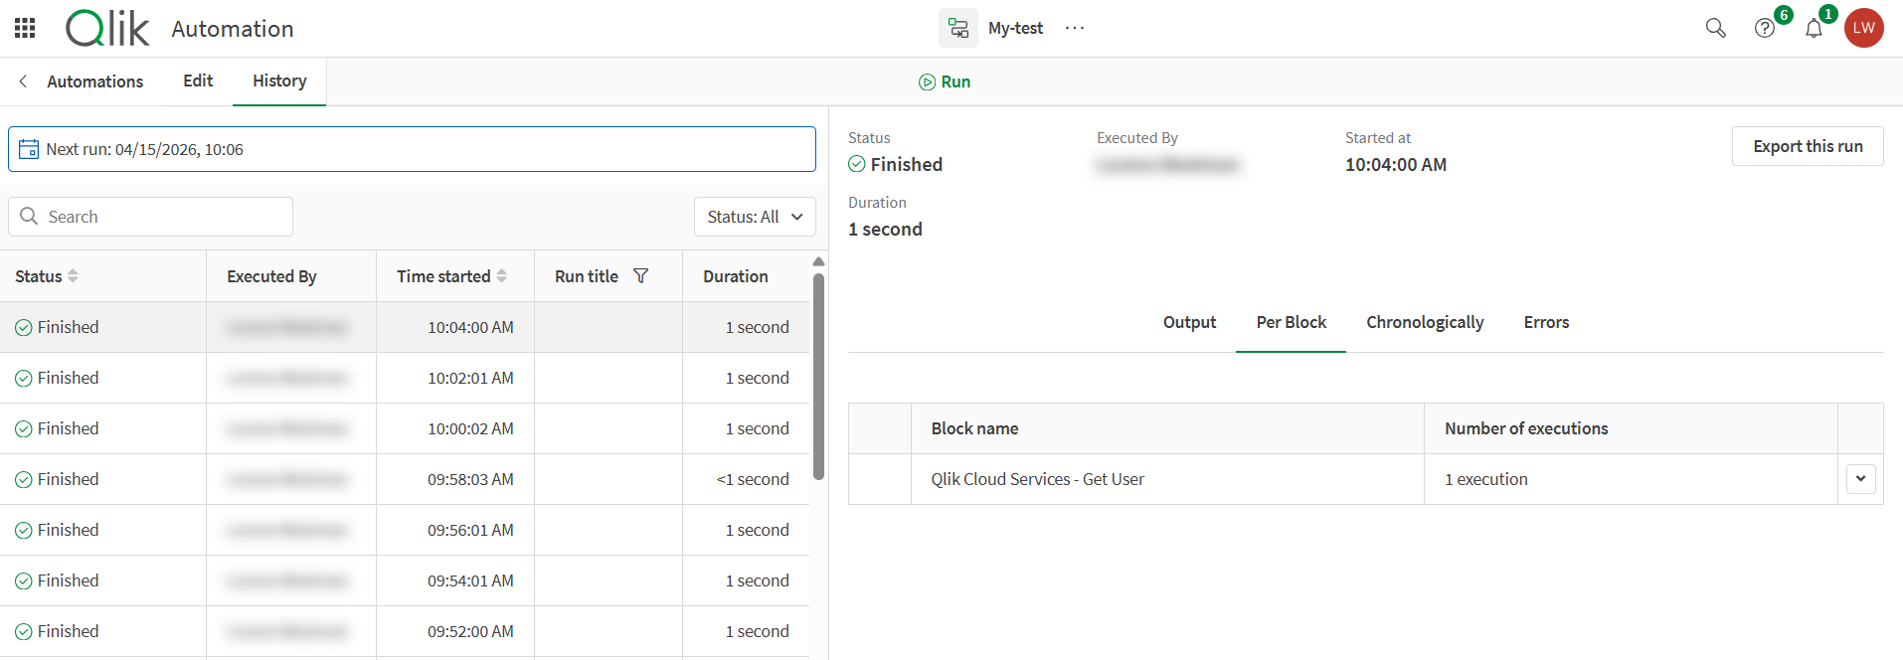Viewport: 1903px width, 660px height.
Task: Open the Output tab
Action: tap(1189, 322)
